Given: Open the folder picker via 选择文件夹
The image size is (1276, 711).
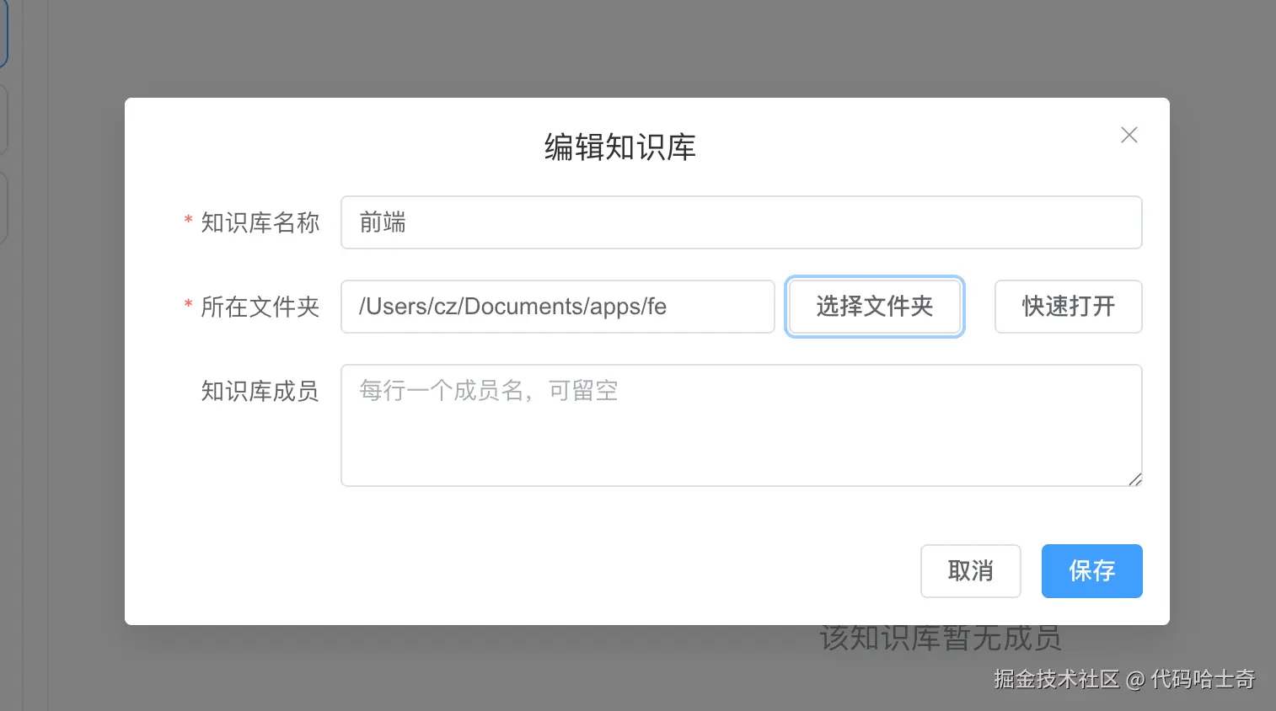Looking at the screenshot, I should pyautogui.click(x=874, y=307).
